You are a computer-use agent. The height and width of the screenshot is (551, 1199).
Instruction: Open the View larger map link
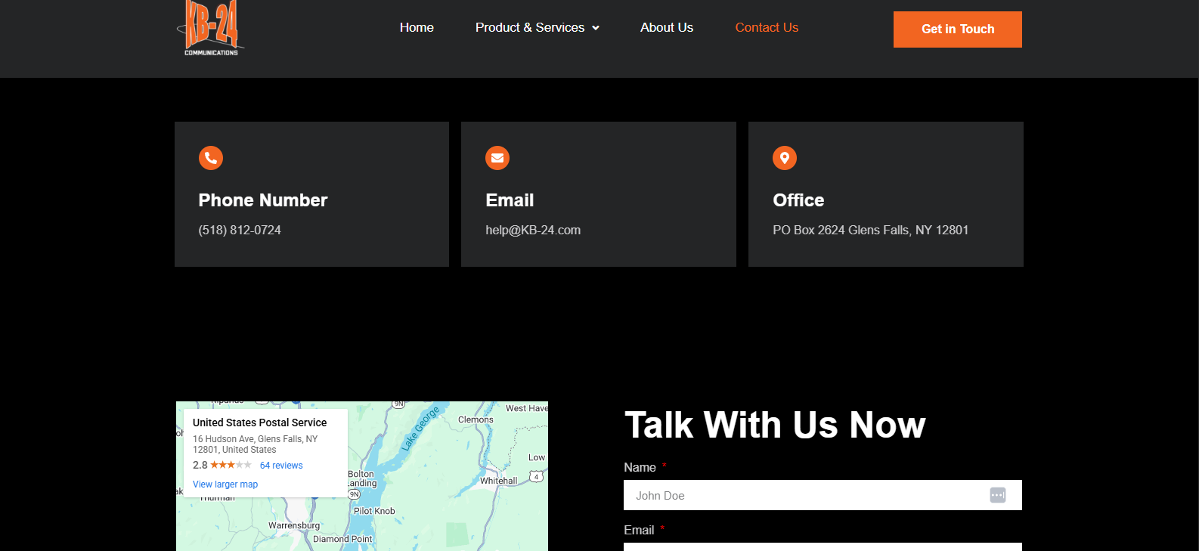(x=225, y=484)
